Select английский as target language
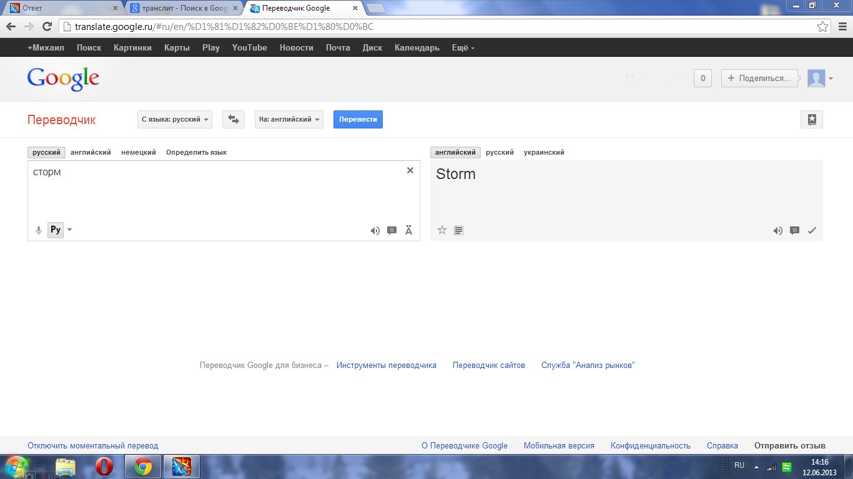 455,152
